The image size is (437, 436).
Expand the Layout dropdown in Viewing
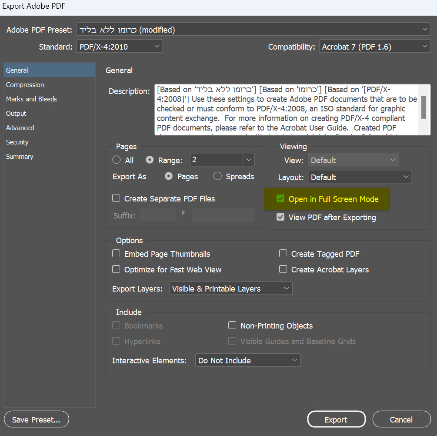coord(360,177)
